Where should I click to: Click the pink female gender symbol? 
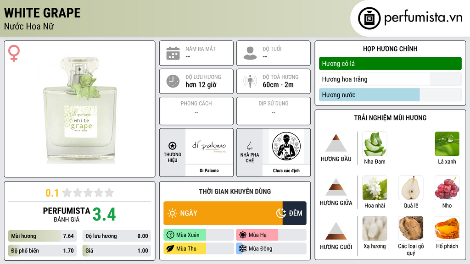[14, 53]
